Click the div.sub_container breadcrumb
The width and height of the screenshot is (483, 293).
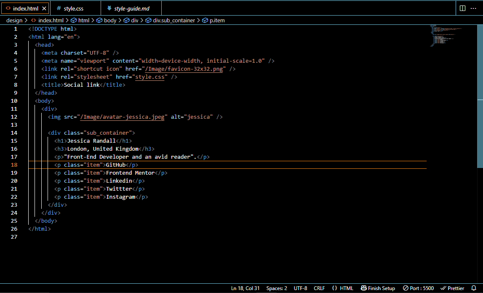point(174,20)
